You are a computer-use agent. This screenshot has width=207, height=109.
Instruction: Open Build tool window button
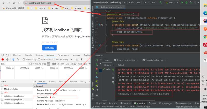[x=152, y=103]
